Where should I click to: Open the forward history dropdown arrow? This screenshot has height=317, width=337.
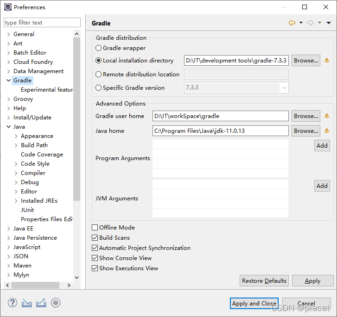(x=319, y=23)
